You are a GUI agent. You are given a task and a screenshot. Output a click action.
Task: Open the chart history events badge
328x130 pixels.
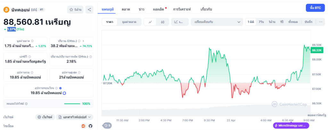coord(107,126)
